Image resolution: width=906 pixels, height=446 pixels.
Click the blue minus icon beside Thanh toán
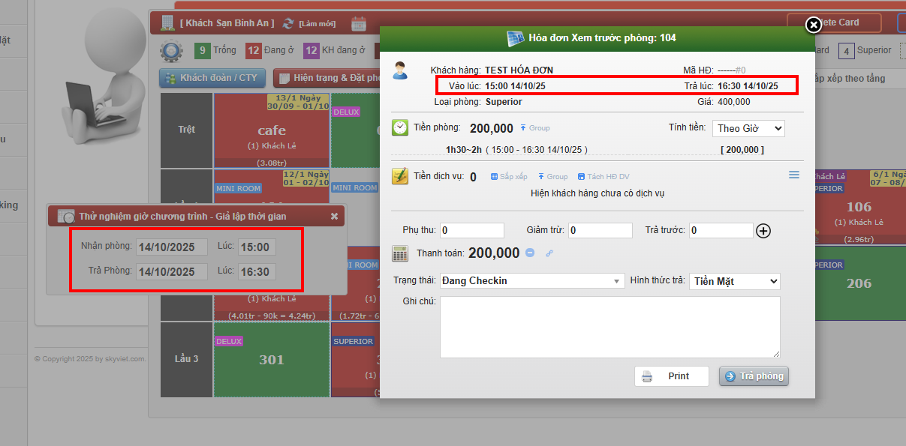point(530,253)
